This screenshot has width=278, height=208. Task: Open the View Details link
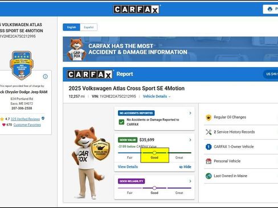click(128, 167)
